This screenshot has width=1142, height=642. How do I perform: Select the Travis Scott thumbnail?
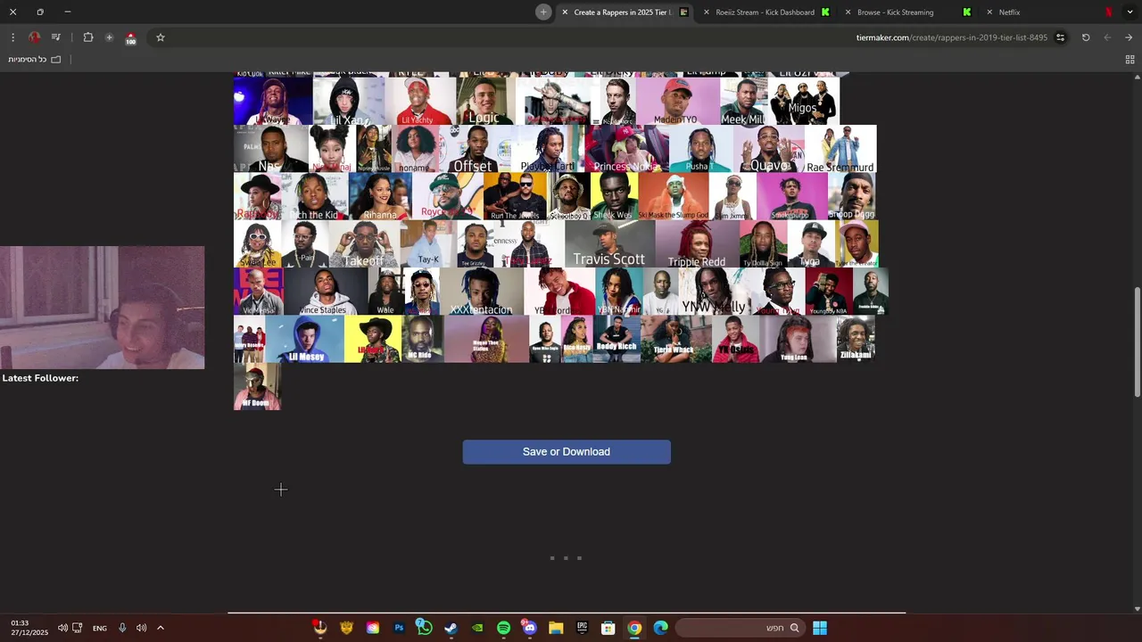609,244
